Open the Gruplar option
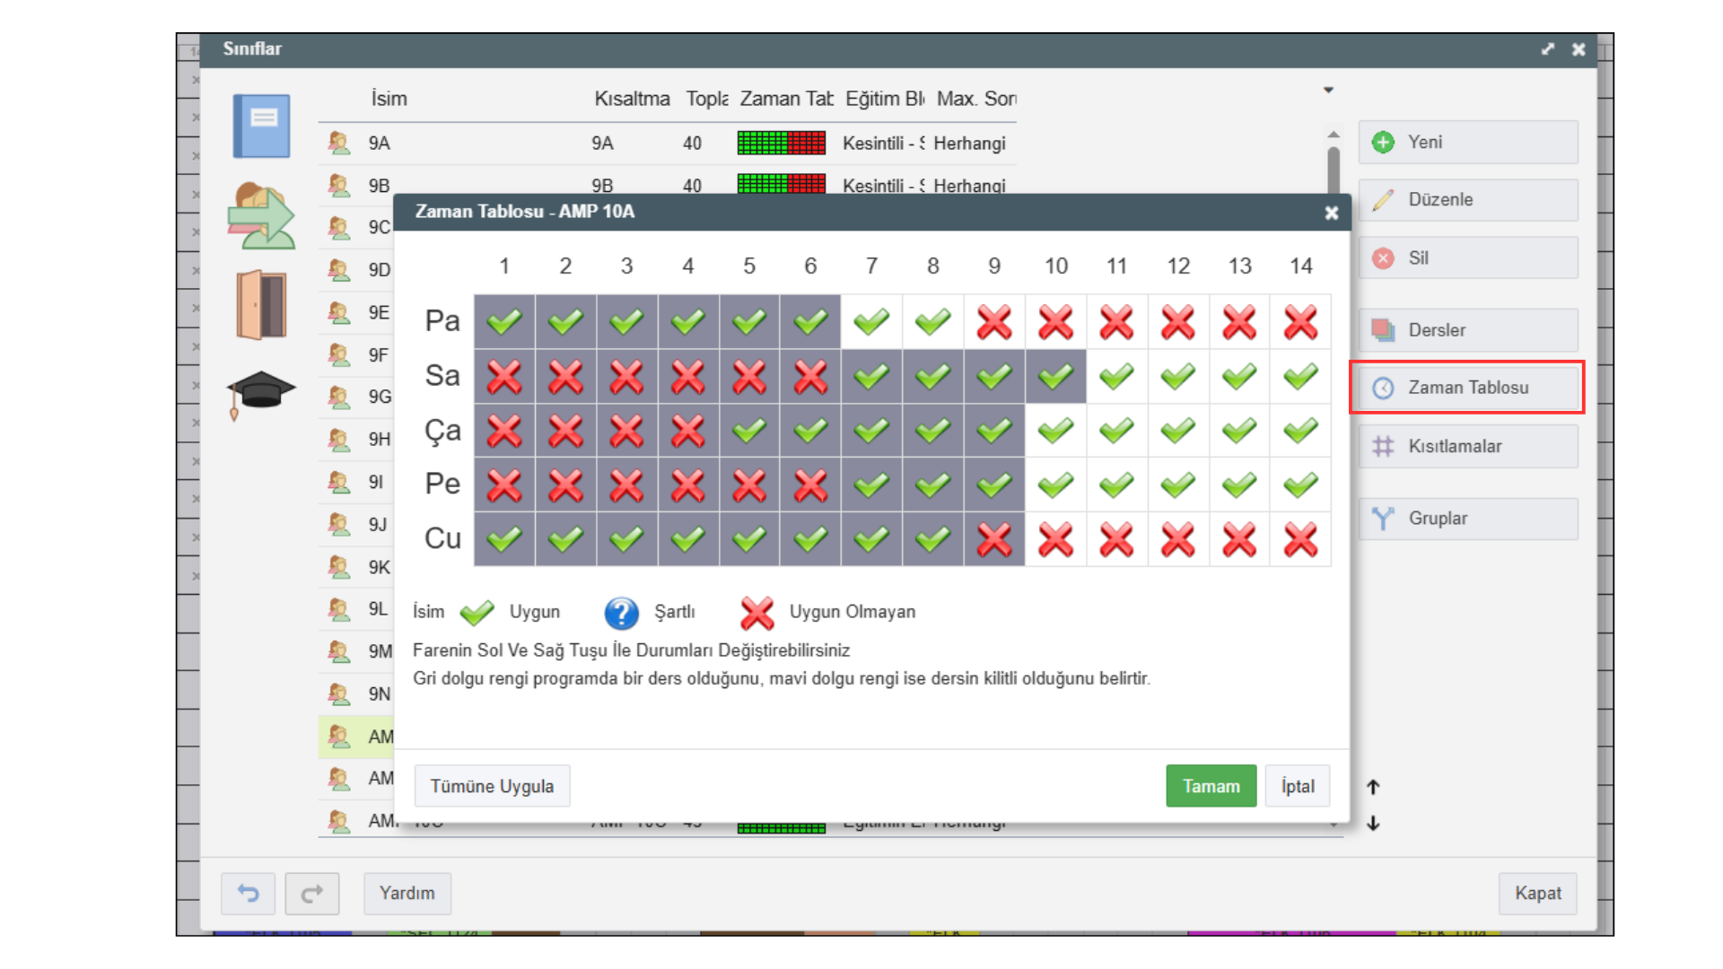 pos(1468,519)
